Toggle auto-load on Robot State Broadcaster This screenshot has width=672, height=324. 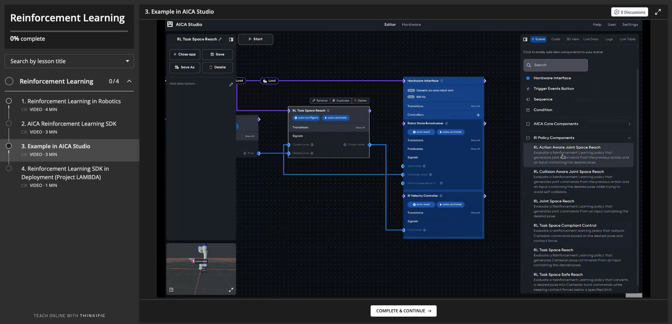tap(421, 132)
